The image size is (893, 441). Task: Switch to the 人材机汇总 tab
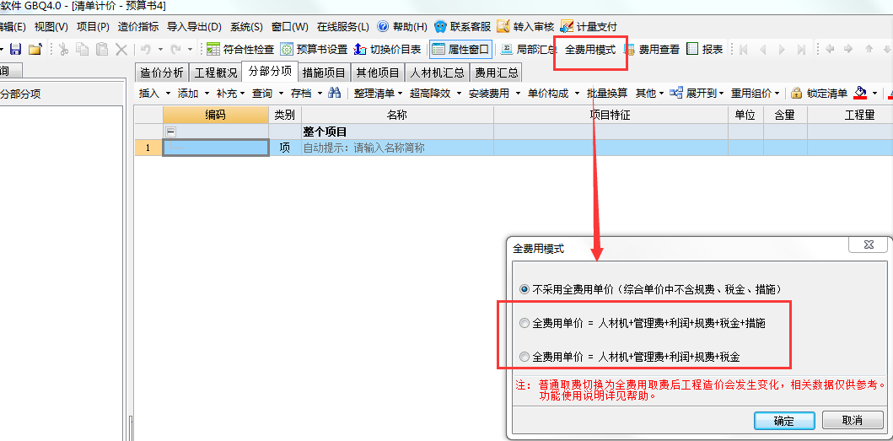pyautogui.click(x=438, y=73)
